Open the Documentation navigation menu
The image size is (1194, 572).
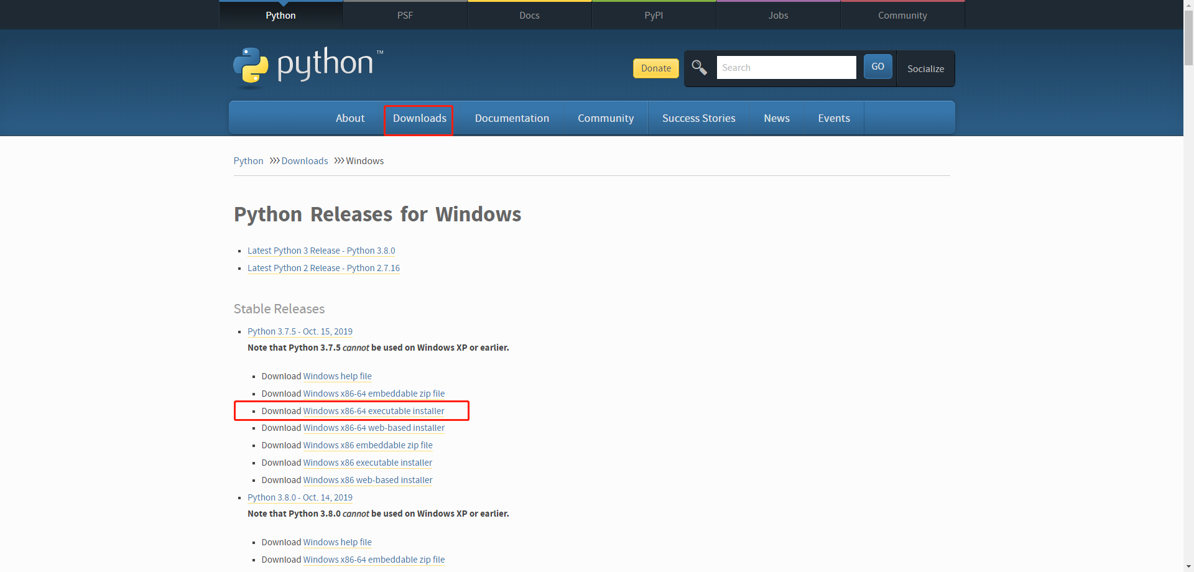click(511, 118)
